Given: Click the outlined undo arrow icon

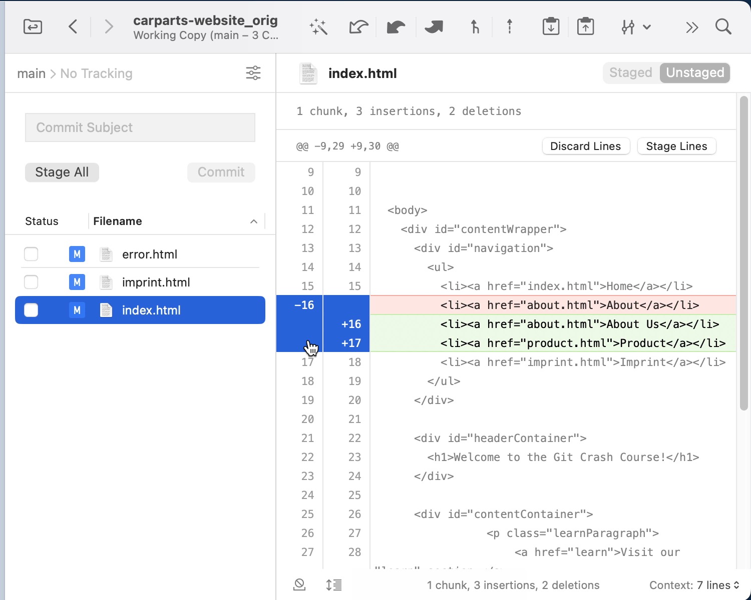Looking at the screenshot, I should (x=358, y=26).
